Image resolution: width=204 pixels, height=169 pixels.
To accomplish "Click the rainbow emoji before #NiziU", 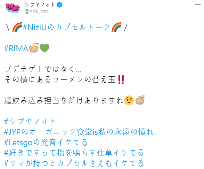I will (x=17, y=27).
